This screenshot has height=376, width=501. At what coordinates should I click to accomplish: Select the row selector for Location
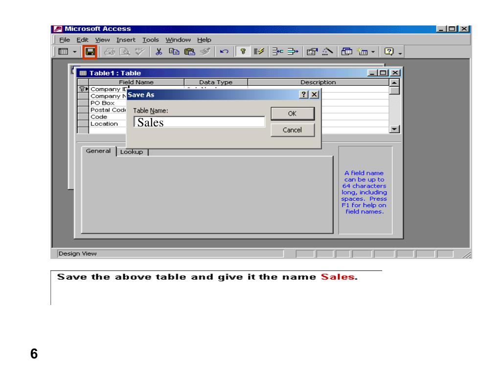(83, 124)
